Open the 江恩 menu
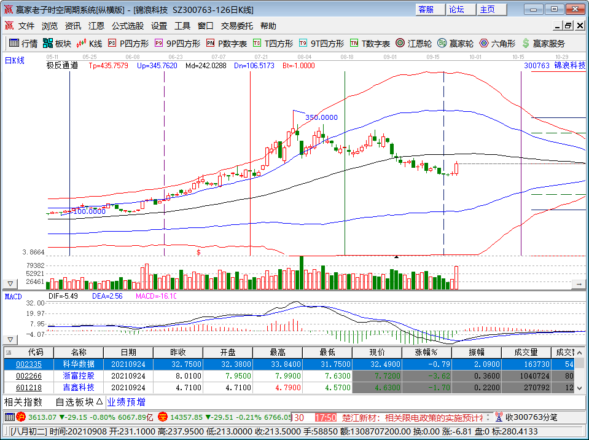The image size is (589, 440). click(96, 26)
